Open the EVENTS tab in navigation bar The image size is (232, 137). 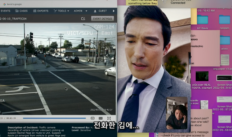5,11
